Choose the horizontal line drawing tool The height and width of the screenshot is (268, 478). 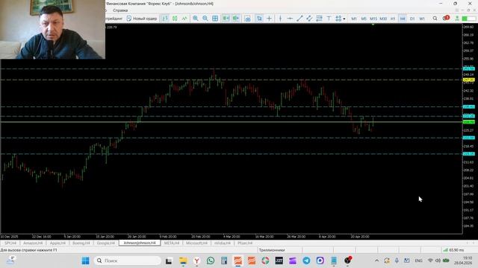point(290,19)
